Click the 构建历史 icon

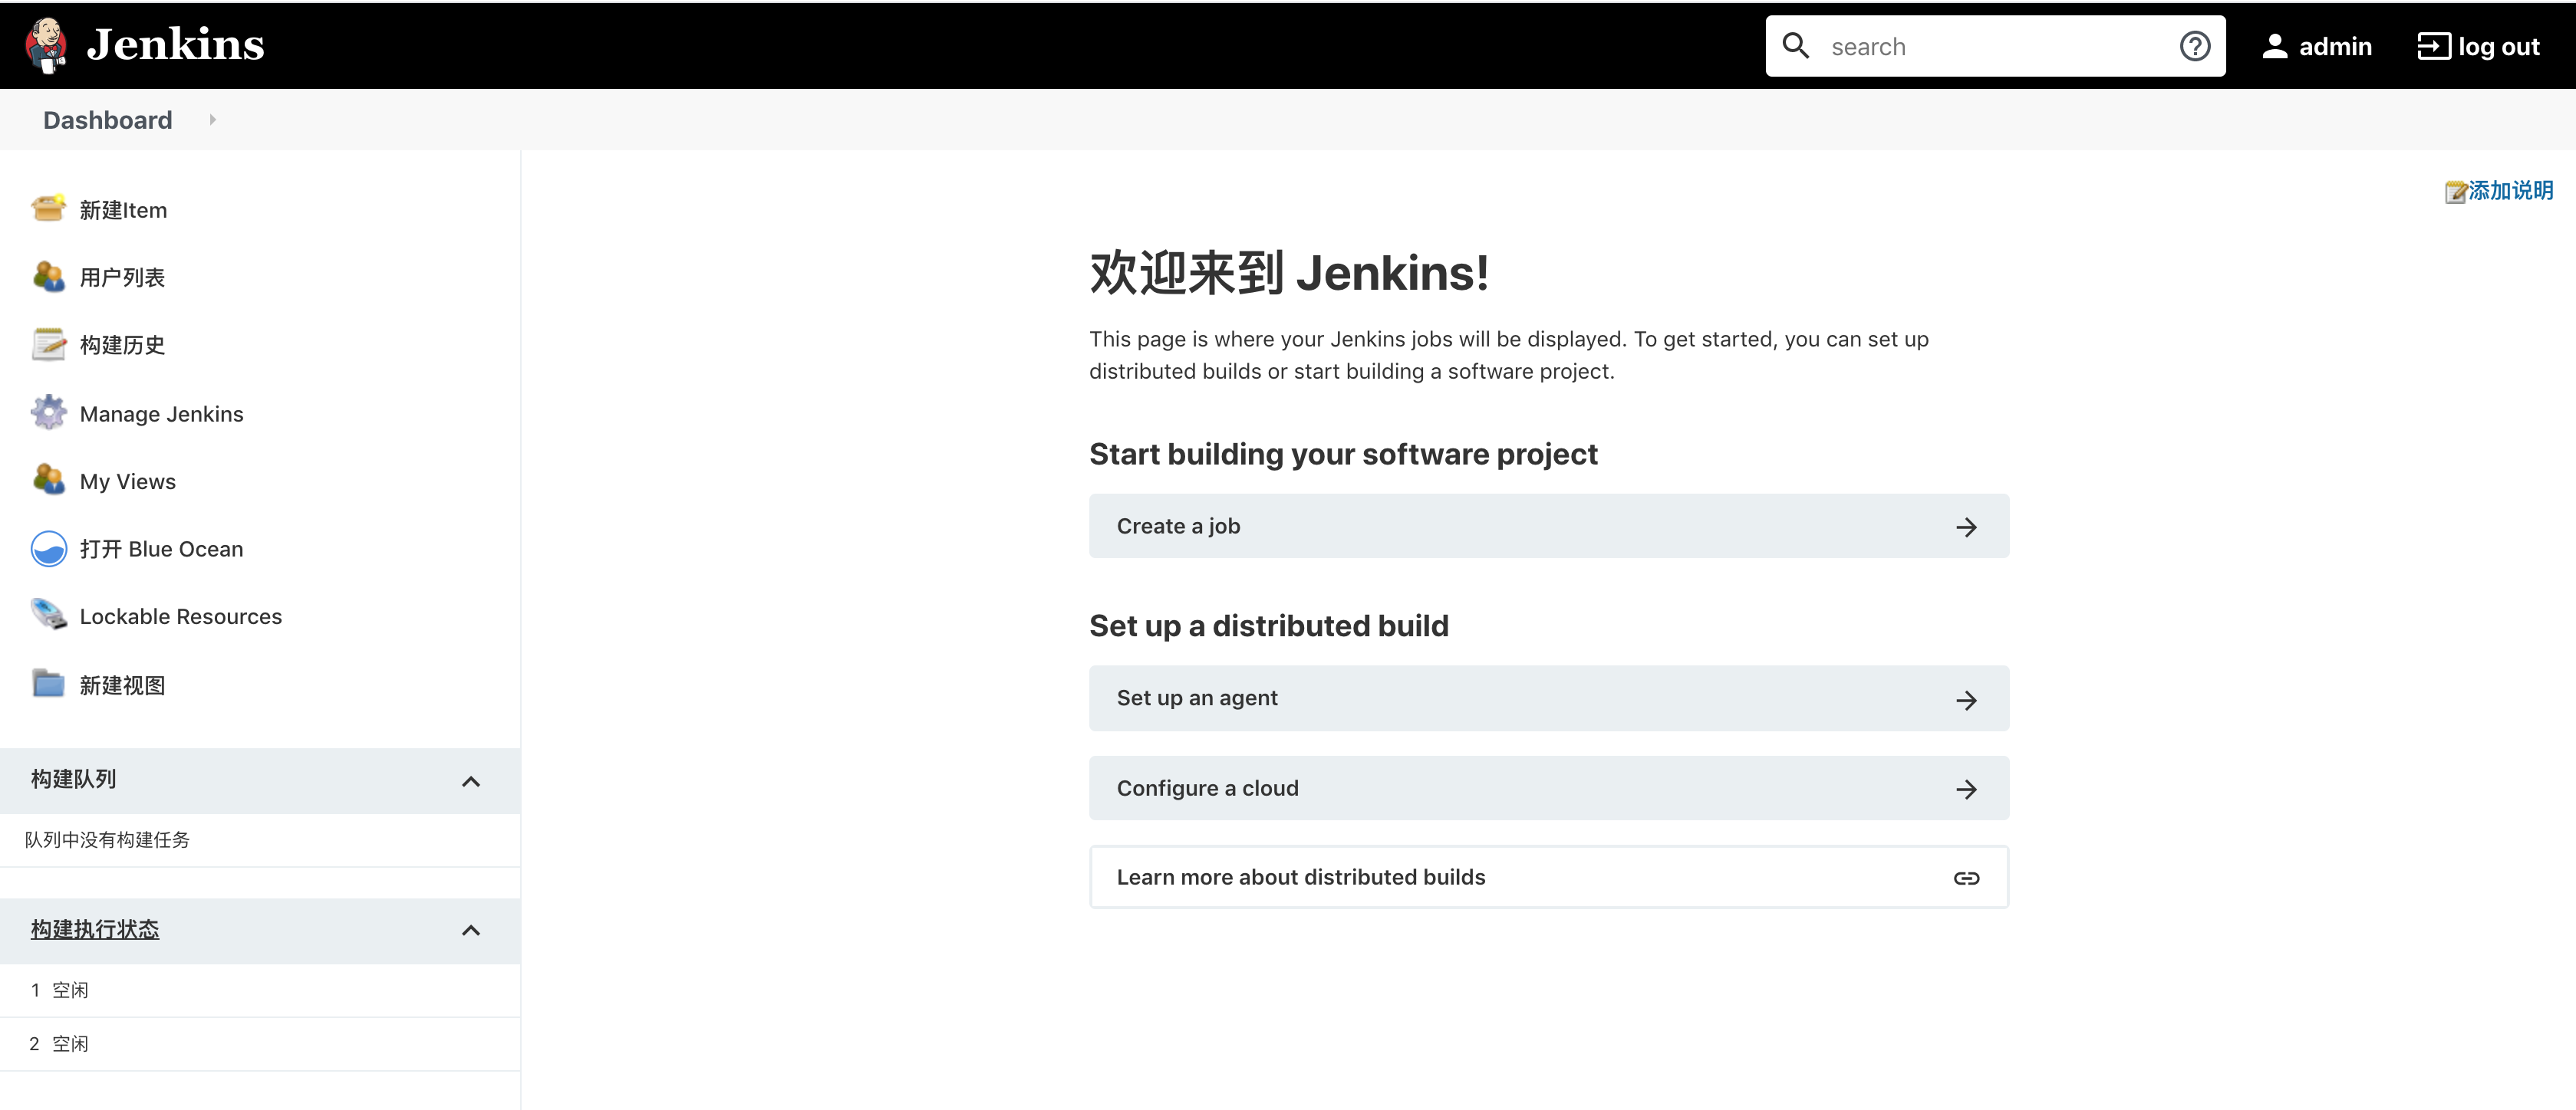click(x=48, y=343)
